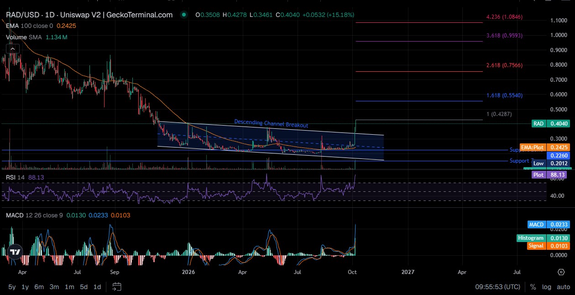The height and width of the screenshot is (295, 575).
Task: Click the EMA:Plot 0.2425 axis label
Action: coord(545,147)
